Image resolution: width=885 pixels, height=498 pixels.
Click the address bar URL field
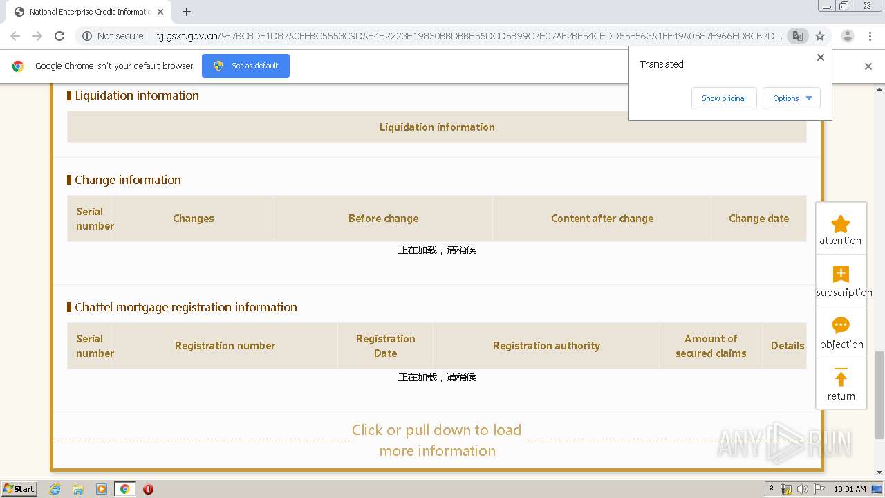coord(468,36)
